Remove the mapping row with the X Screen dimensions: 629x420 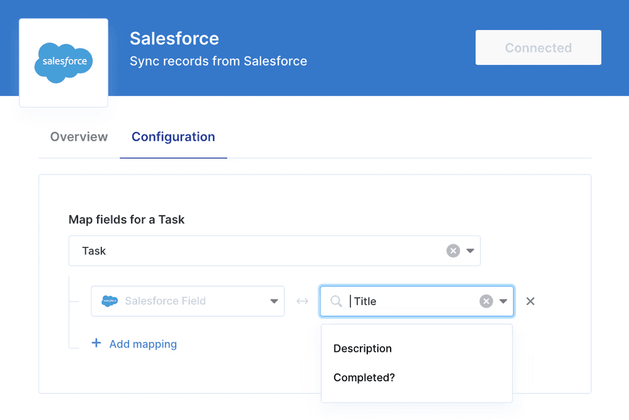point(530,301)
